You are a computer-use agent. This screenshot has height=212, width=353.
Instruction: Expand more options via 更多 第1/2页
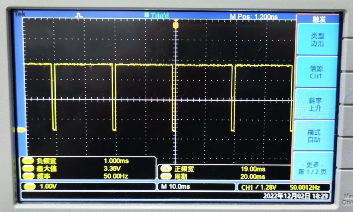coord(316,168)
